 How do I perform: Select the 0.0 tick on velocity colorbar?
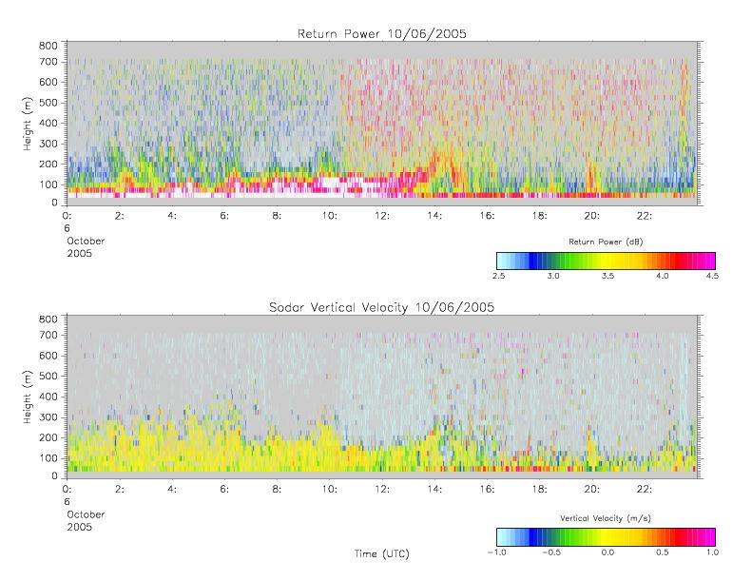click(x=607, y=552)
